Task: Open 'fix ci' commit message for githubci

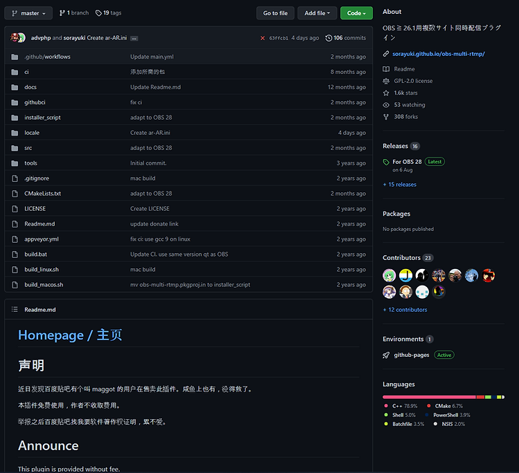Action: click(136, 102)
